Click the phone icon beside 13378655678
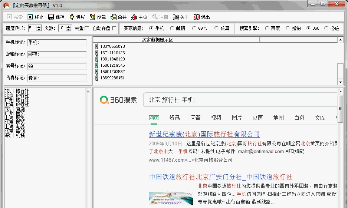The image size is (348, 208). 96,46
